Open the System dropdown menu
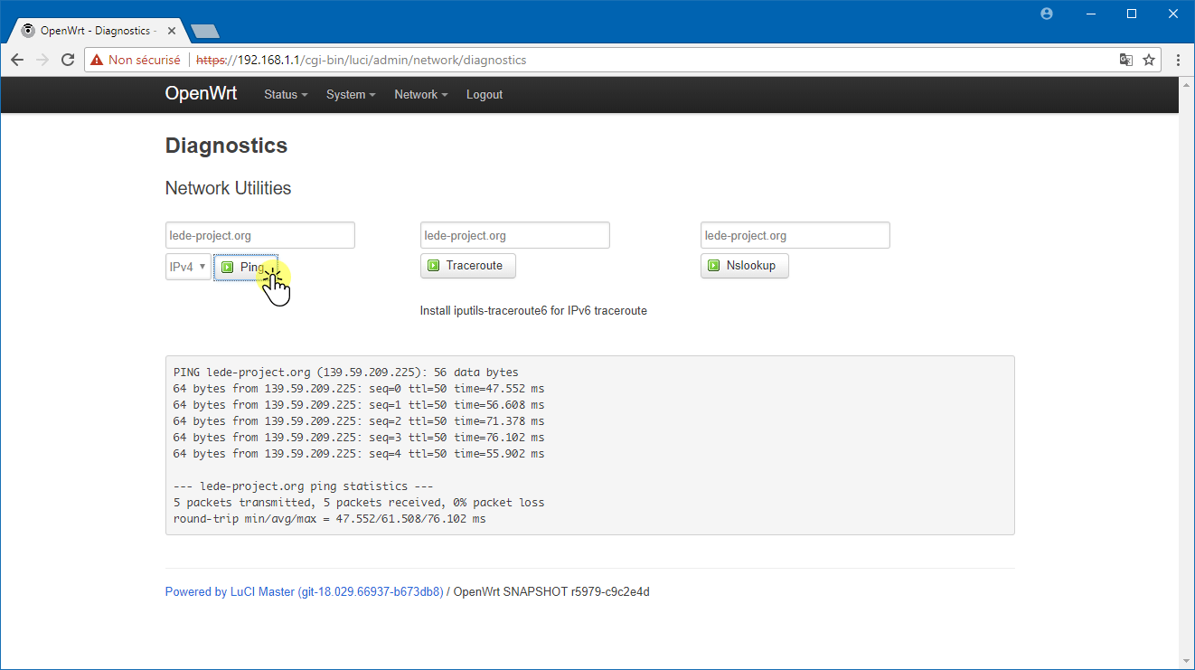1195x670 pixels. (x=351, y=94)
